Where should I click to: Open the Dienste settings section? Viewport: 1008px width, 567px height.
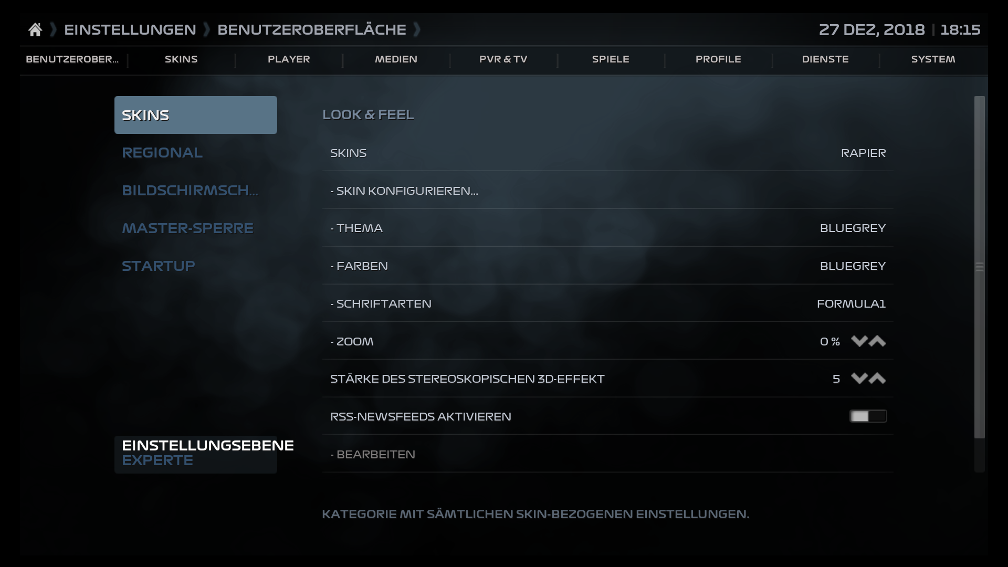(824, 59)
